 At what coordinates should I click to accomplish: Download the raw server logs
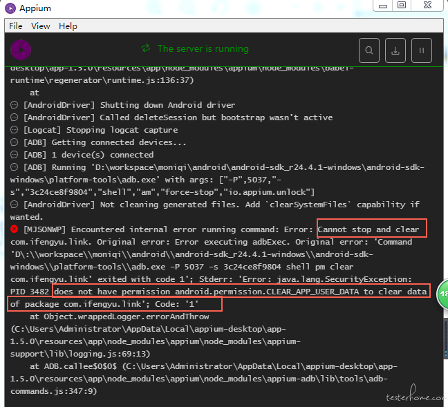point(395,50)
